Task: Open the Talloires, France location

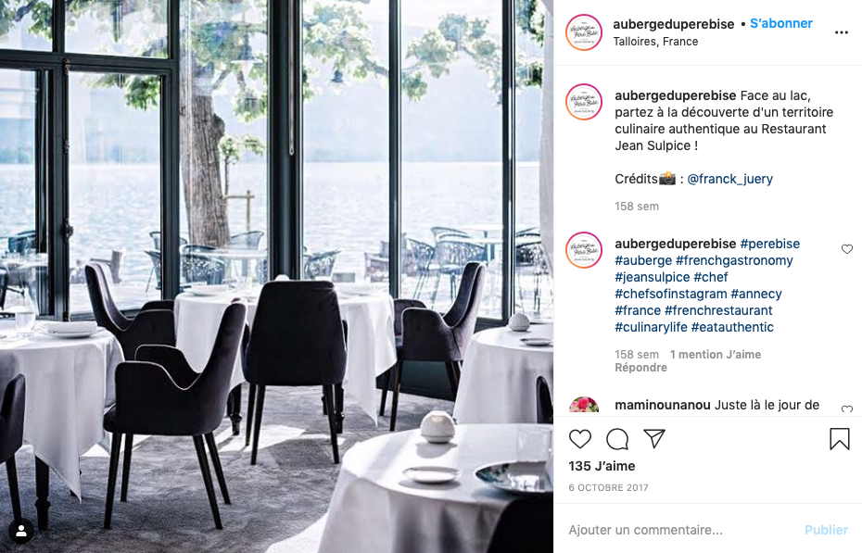Action: click(655, 42)
